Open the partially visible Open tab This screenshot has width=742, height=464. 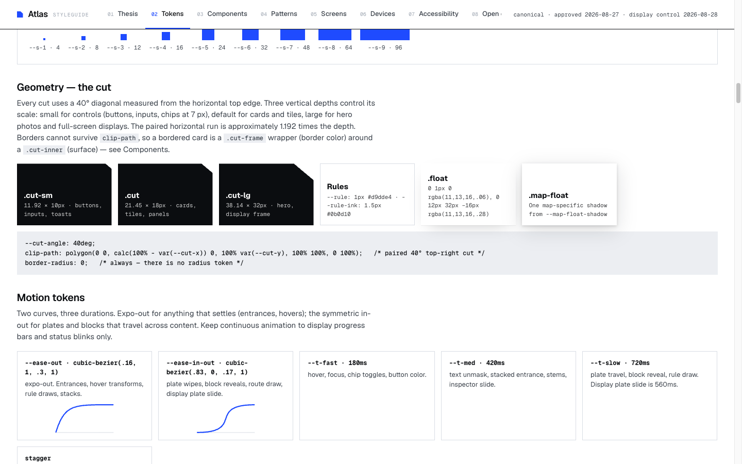[486, 14]
